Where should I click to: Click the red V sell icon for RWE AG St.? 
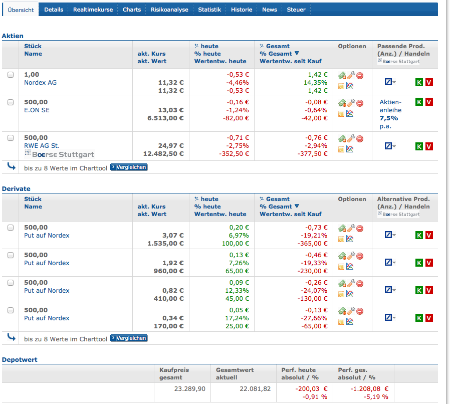click(x=429, y=147)
